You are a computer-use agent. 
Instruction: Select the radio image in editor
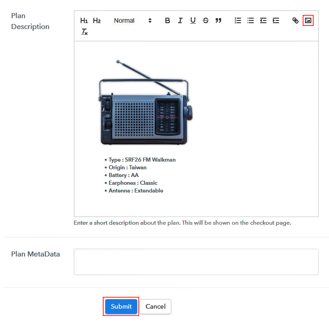[x=145, y=103]
